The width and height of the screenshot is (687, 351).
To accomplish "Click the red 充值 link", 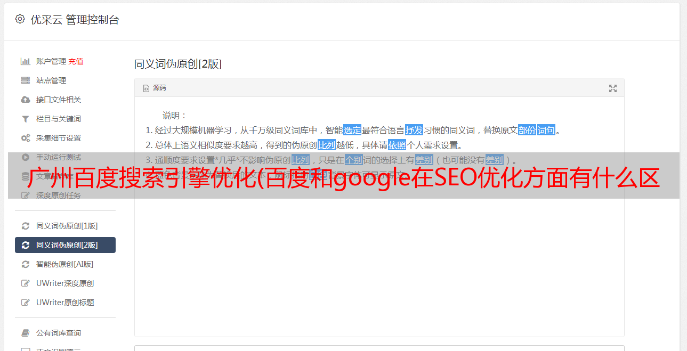I will [76, 61].
